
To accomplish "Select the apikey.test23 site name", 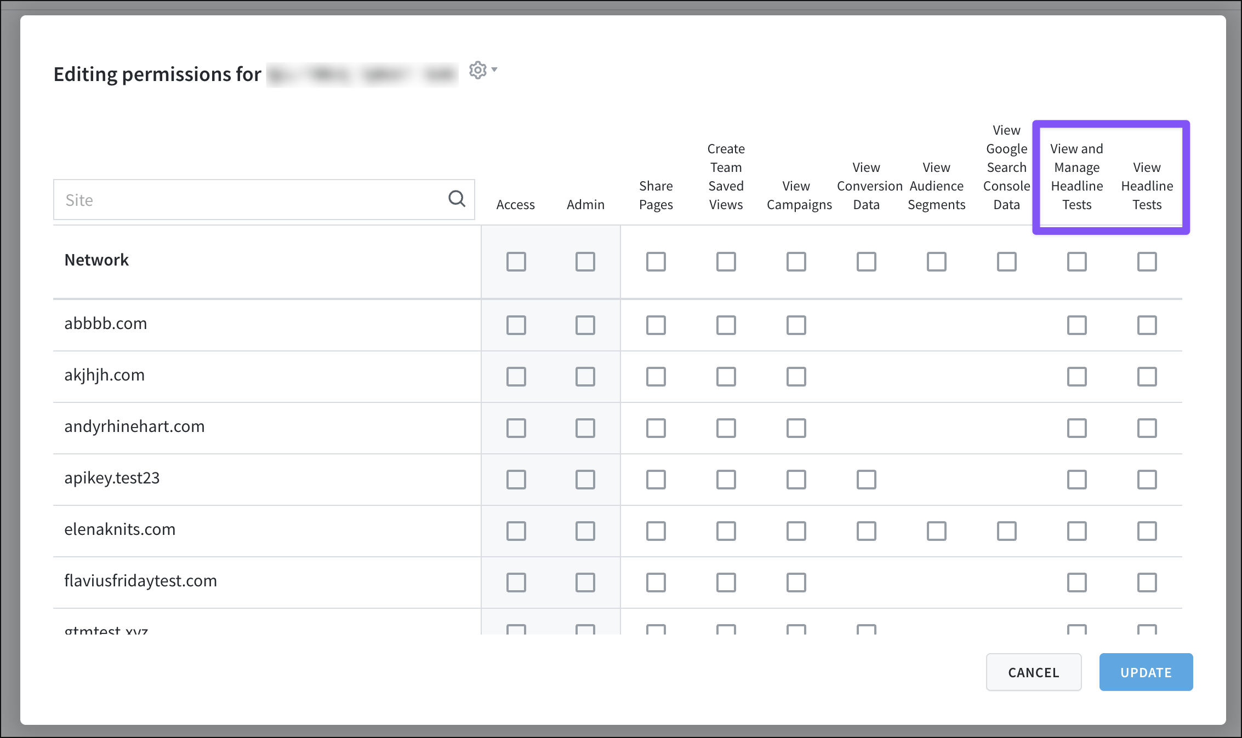I will 112,478.
